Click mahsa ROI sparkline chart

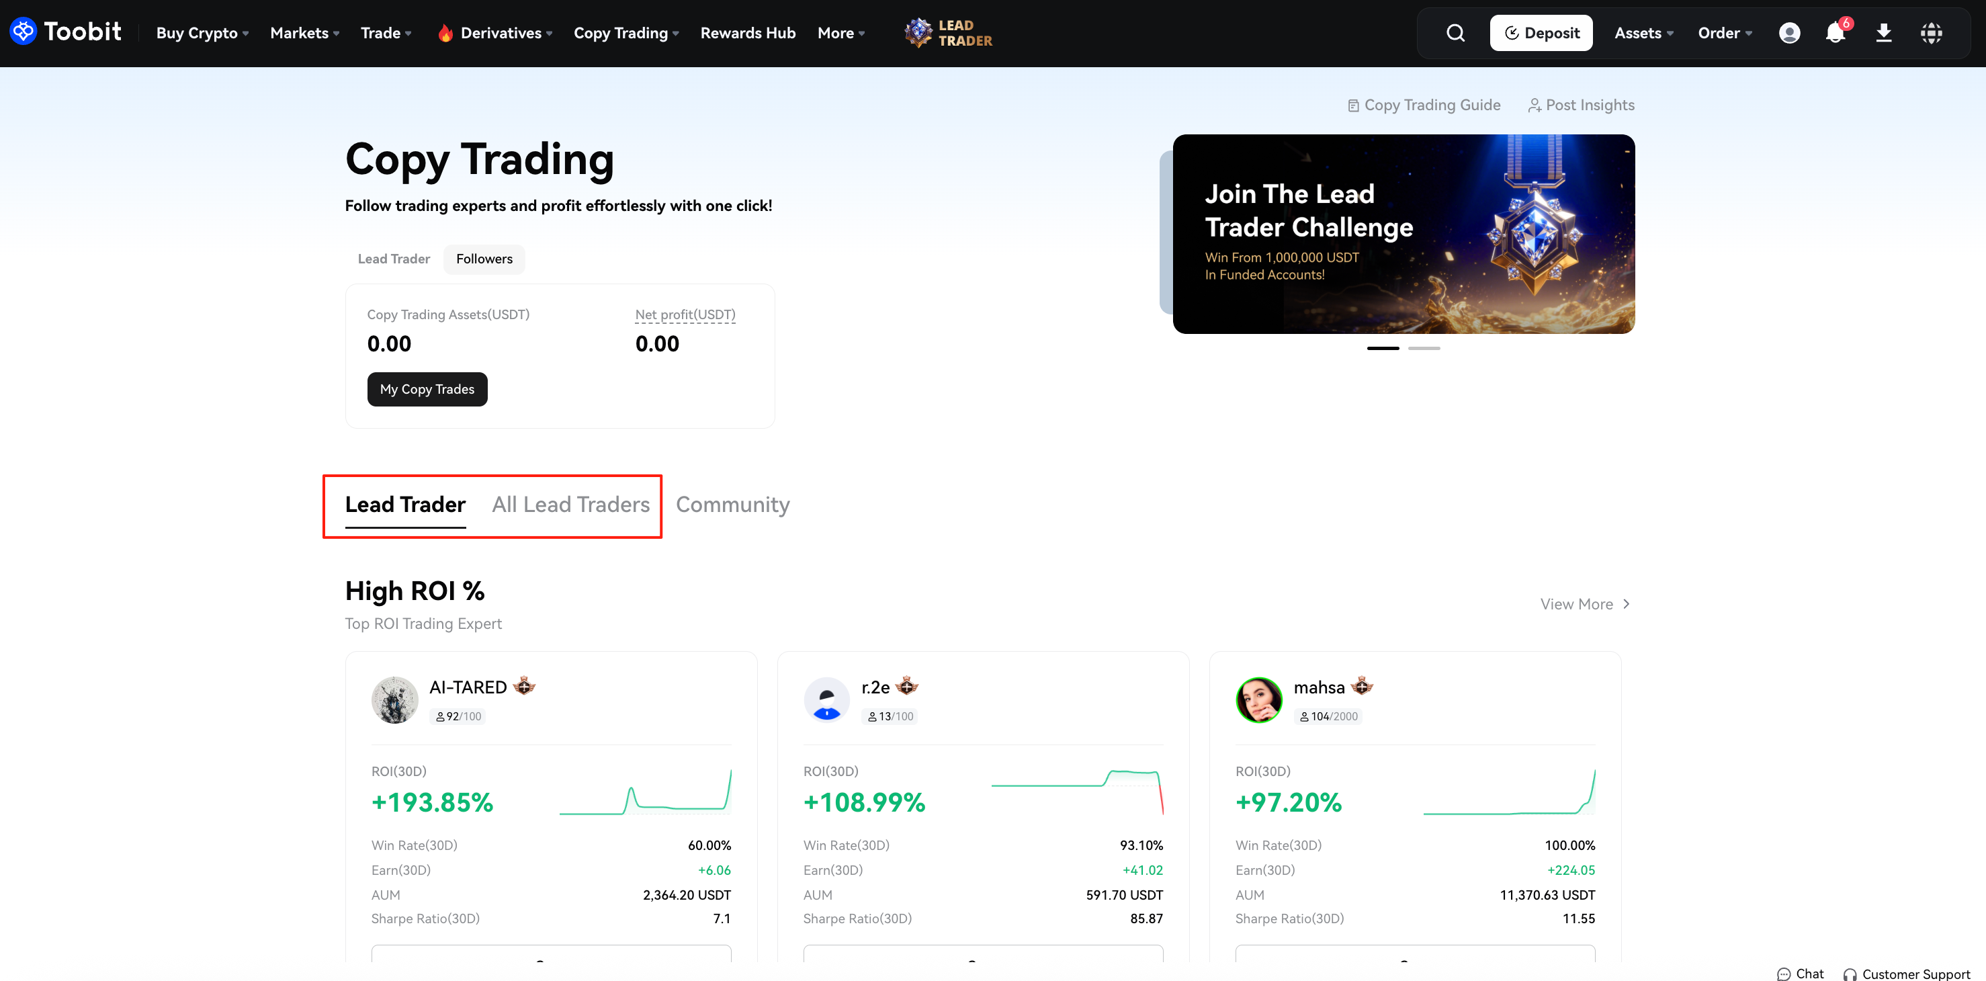1509,792
